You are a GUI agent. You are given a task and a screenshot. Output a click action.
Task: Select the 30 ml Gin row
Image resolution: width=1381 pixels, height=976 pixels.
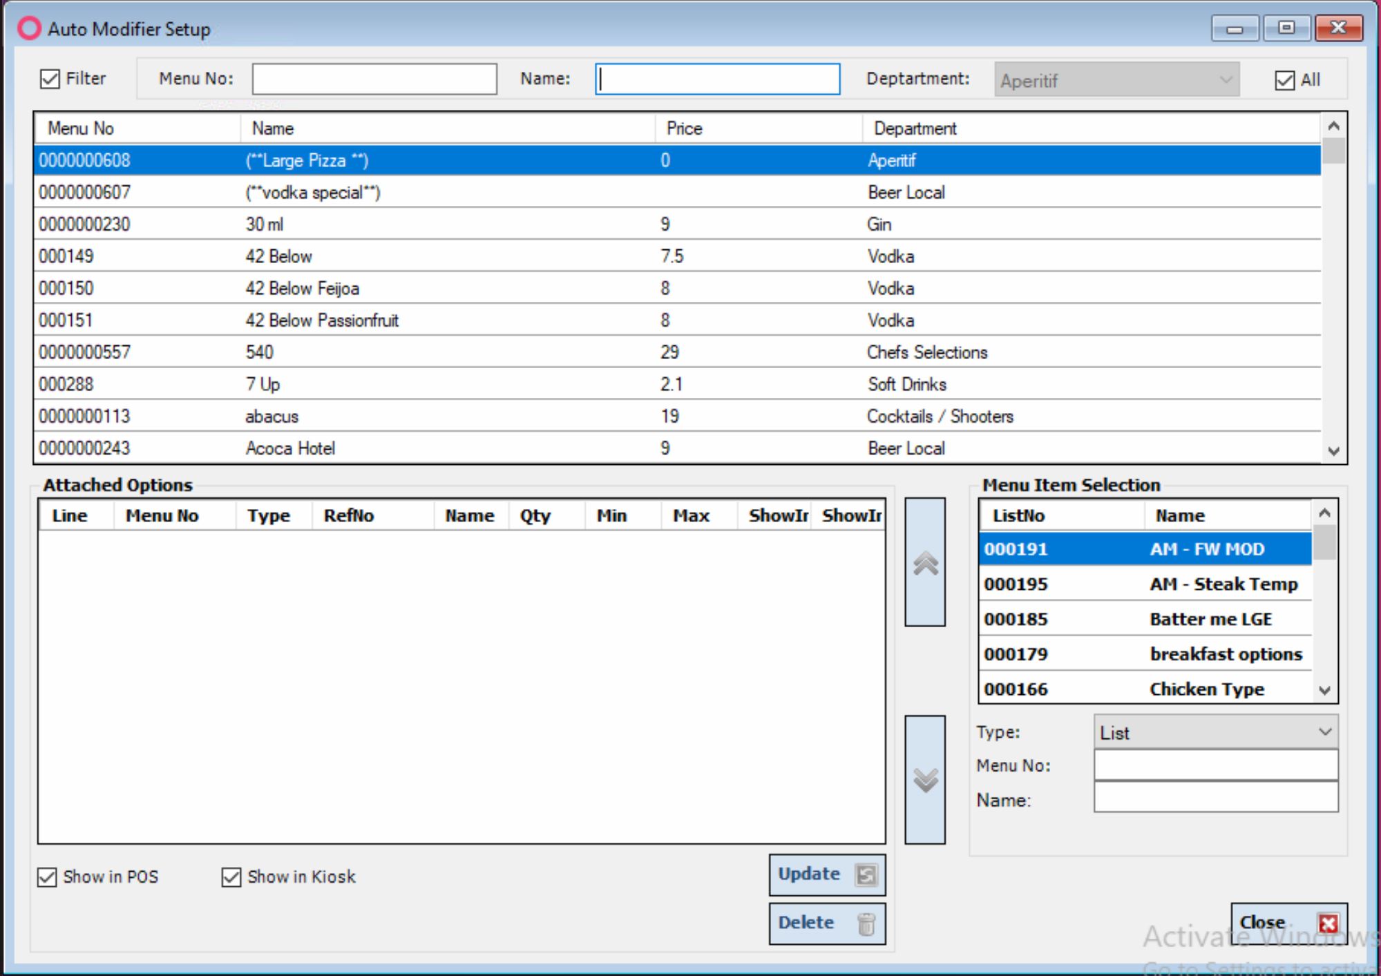pyautogui.click(x=678, y=224)
